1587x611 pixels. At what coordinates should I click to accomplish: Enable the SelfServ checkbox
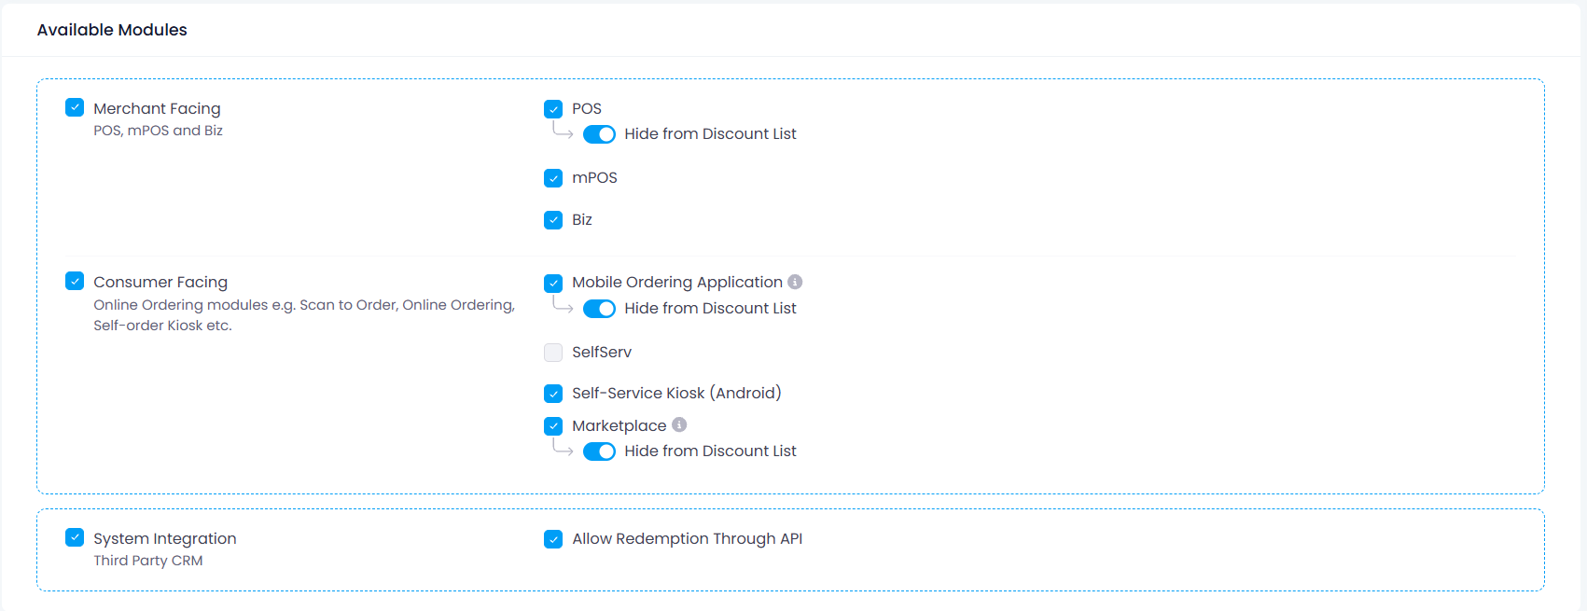tap(553, 353)
